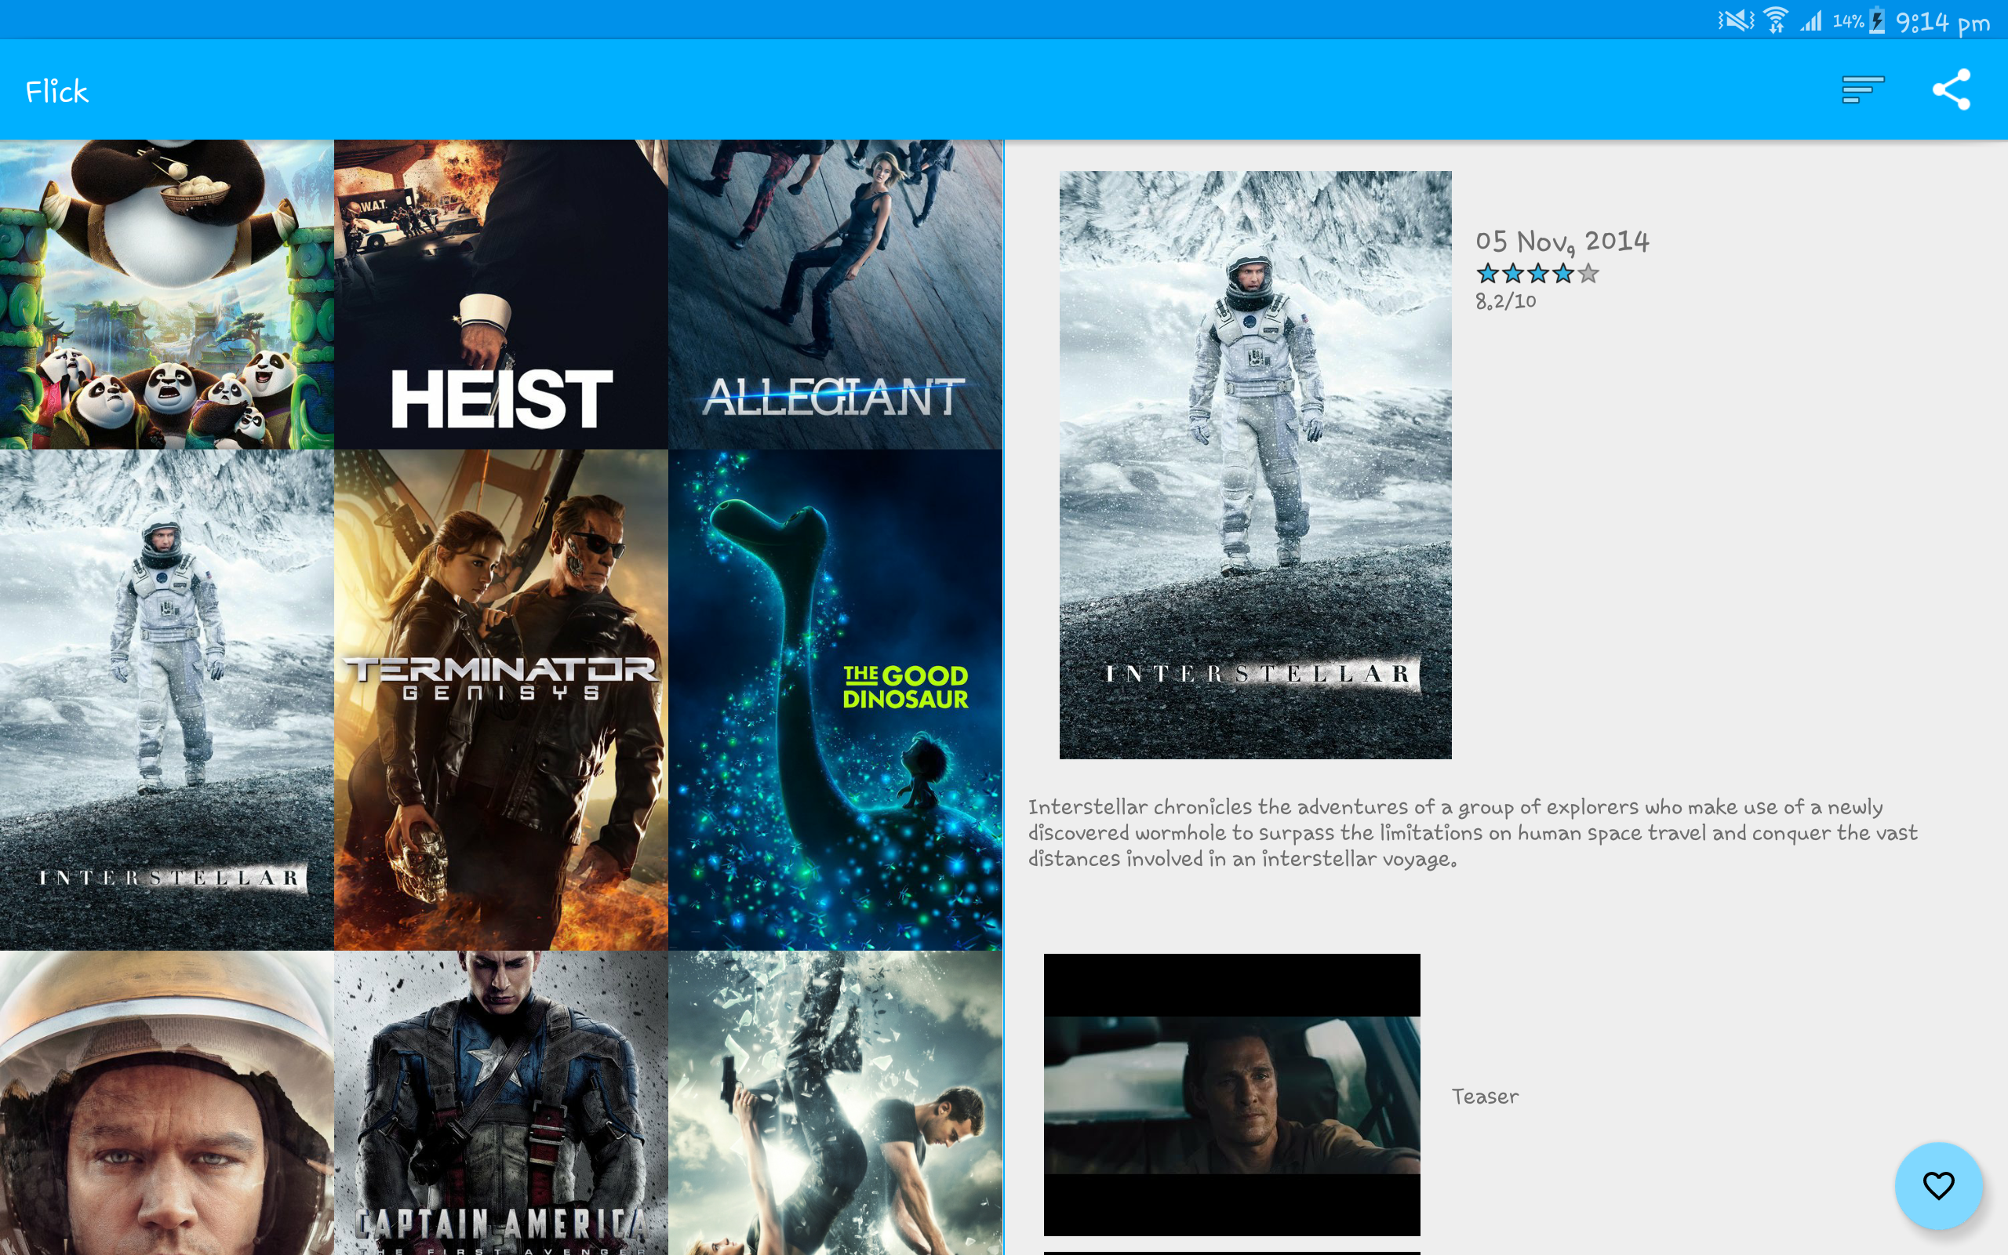Screen dimensions: 2008x1255
Task: Open The Martian astronaut face poster
Action: [x=167, y=1102]
